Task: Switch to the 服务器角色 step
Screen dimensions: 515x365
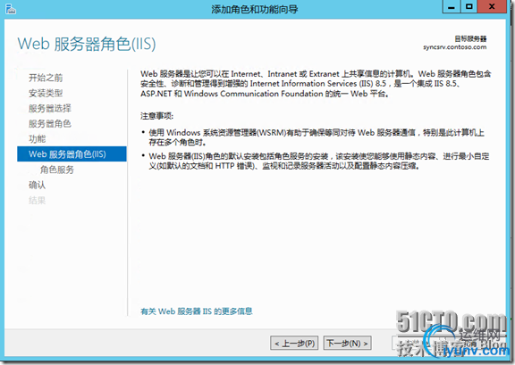Action: point(49,124)
